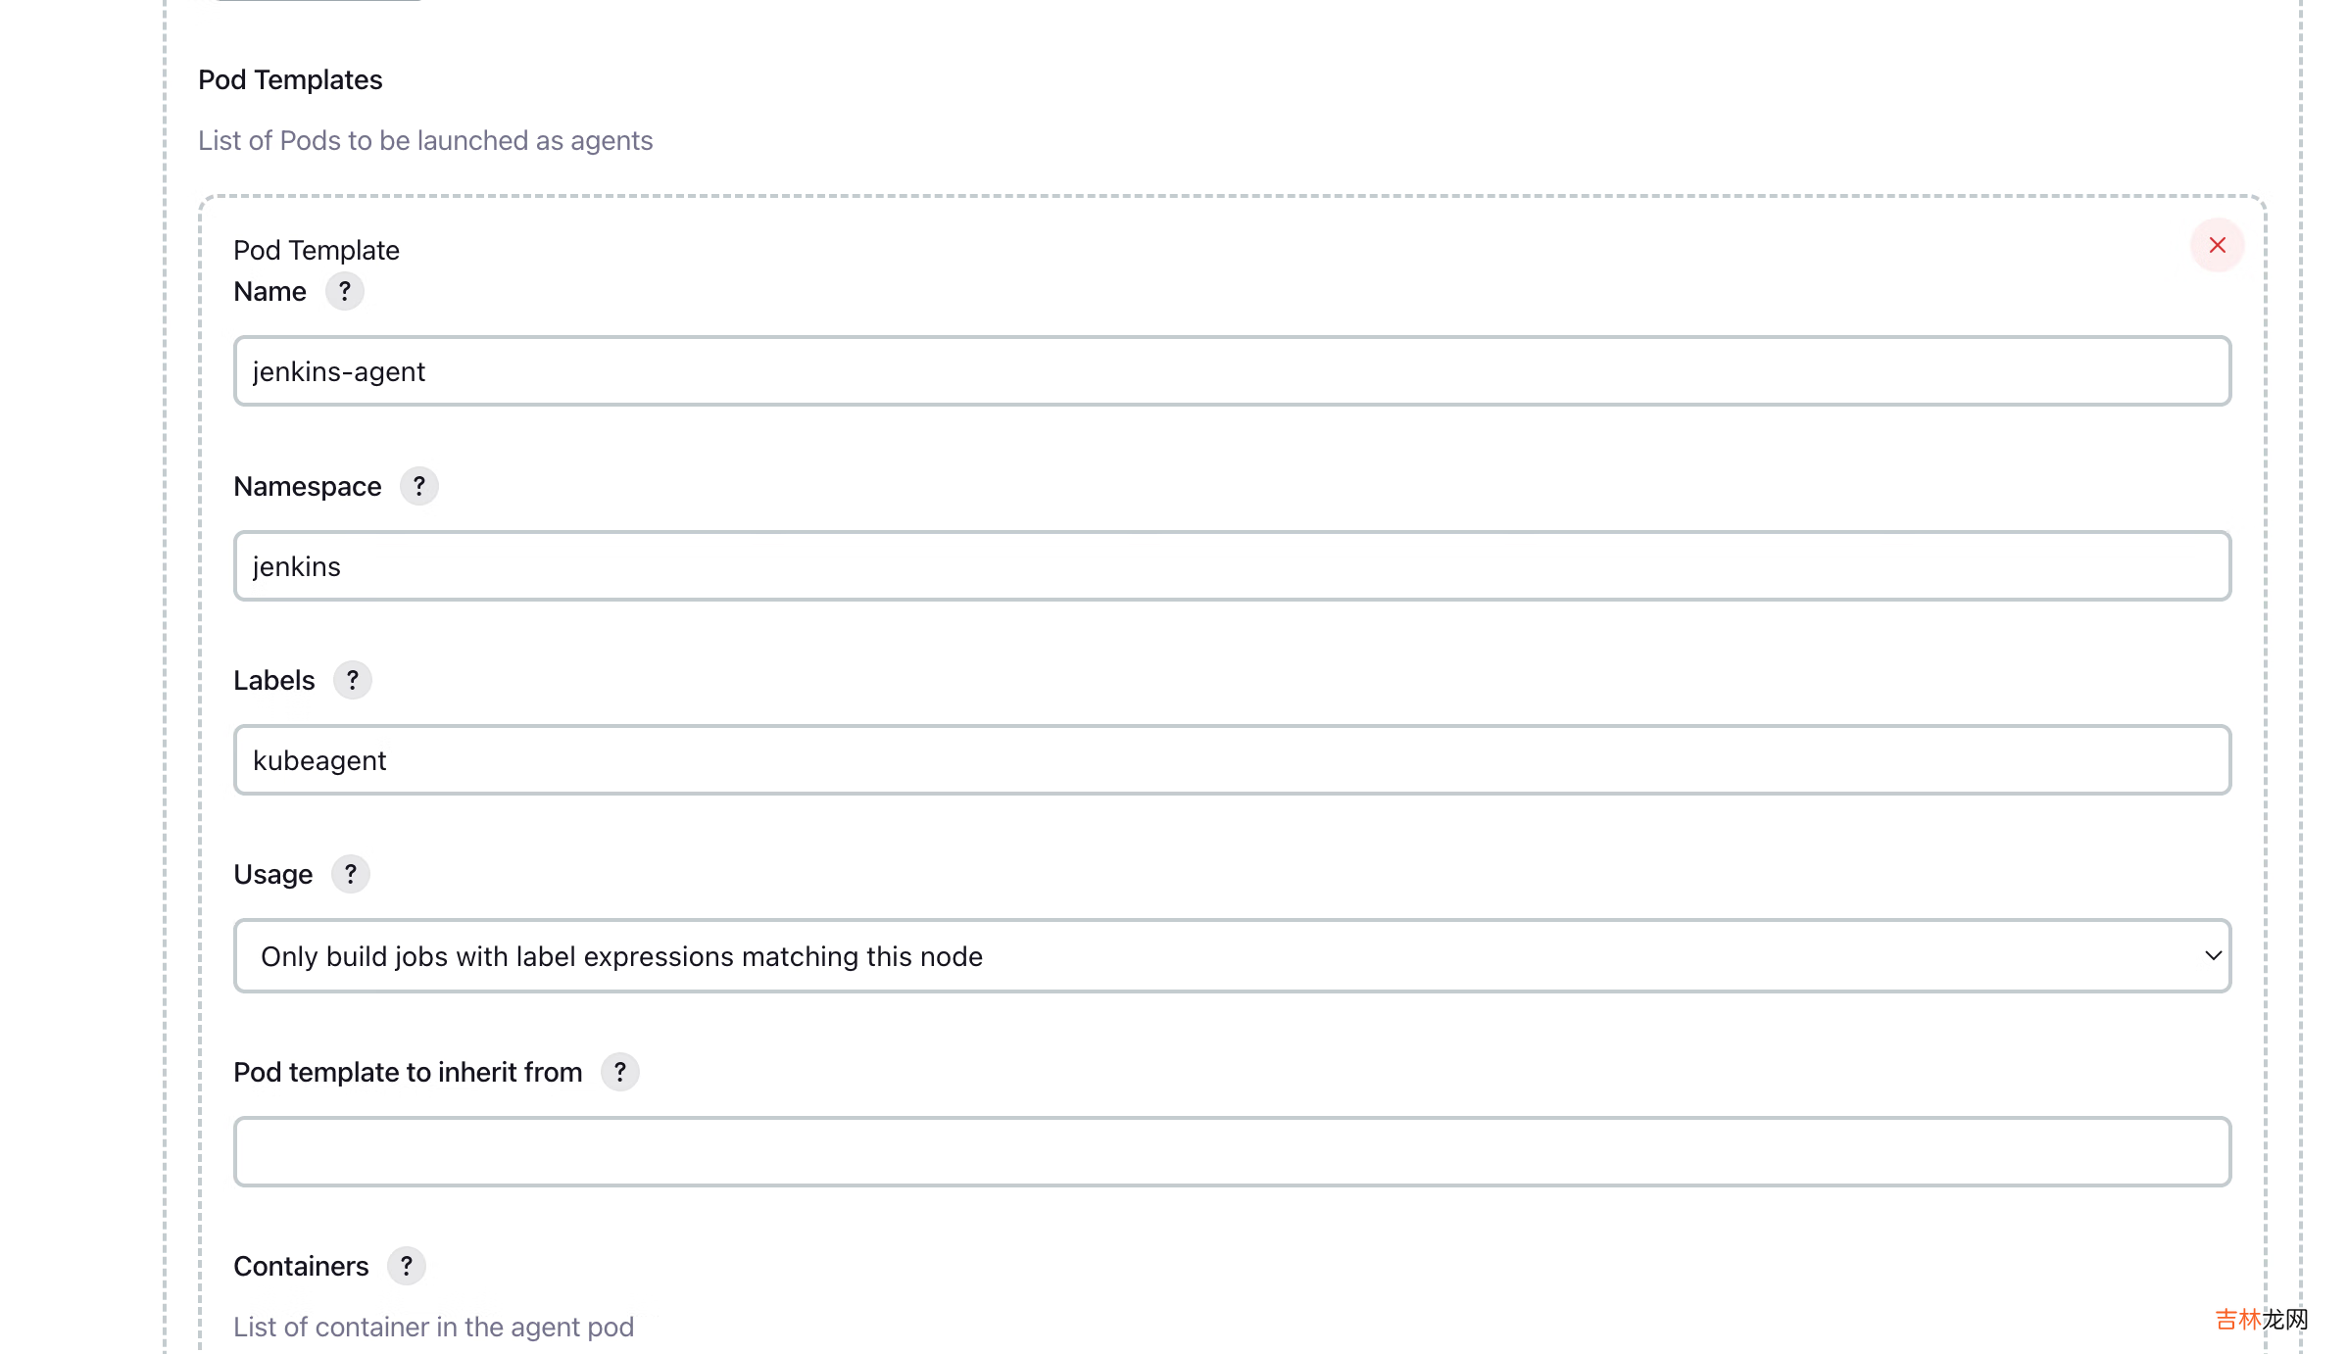This screenshot has width=2348, height=1354.
Task: Click the Usage field help icon
Action: [350, 874]
